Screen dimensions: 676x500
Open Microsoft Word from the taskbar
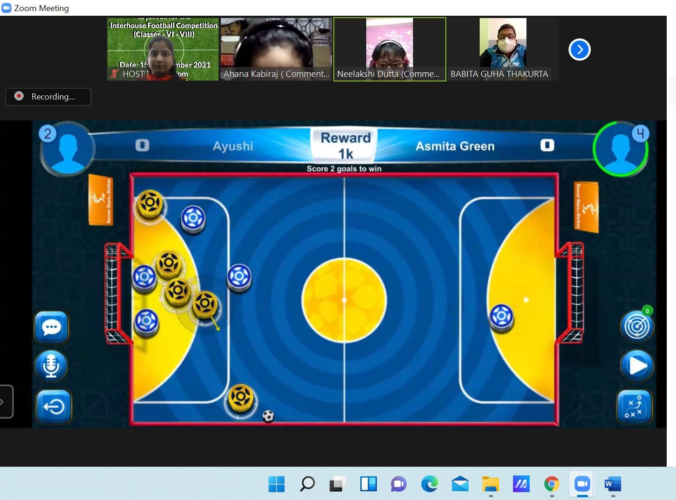613,484
